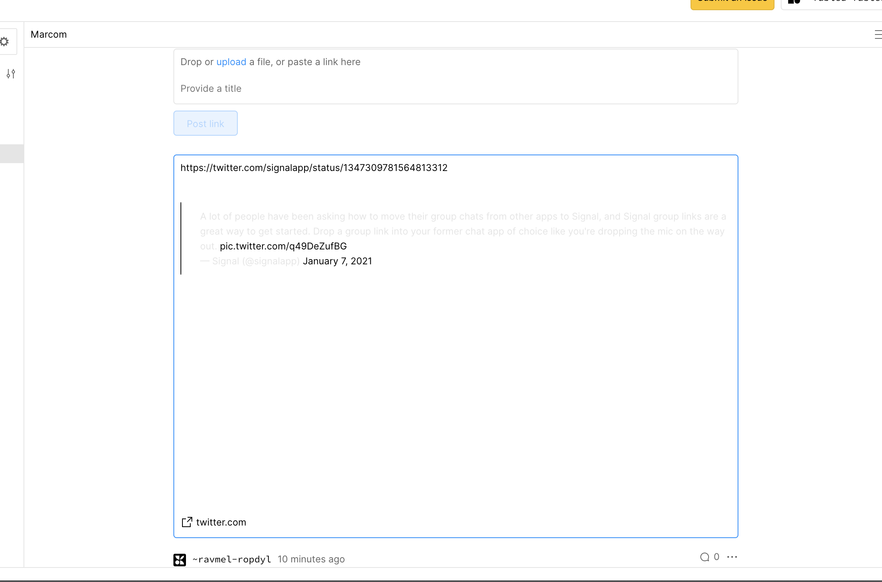Select the highlighted gray sidebar item

coord(12,154)
